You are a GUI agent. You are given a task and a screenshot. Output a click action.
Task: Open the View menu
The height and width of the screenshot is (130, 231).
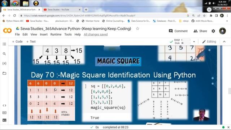click(34, 35)
